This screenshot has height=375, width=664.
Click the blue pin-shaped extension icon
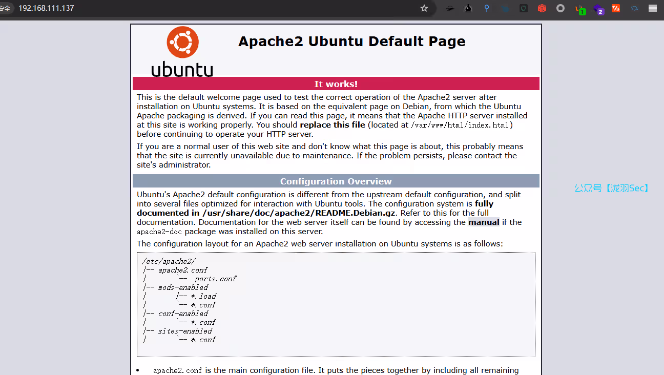(x=487, y=8)
